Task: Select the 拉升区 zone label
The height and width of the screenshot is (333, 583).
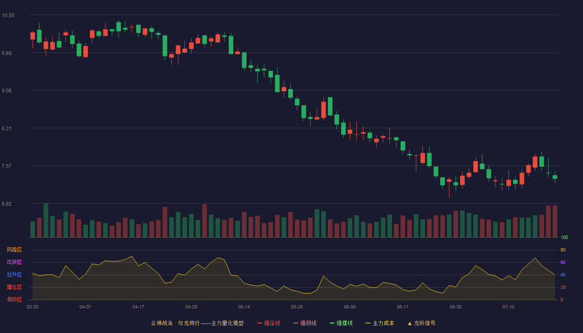Action: 14,275
